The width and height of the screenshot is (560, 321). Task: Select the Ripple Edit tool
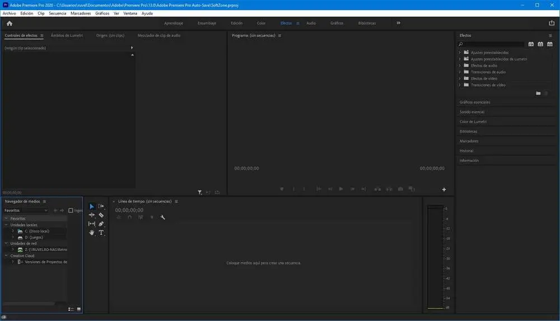pyautogui.click(x=92, y=215)
